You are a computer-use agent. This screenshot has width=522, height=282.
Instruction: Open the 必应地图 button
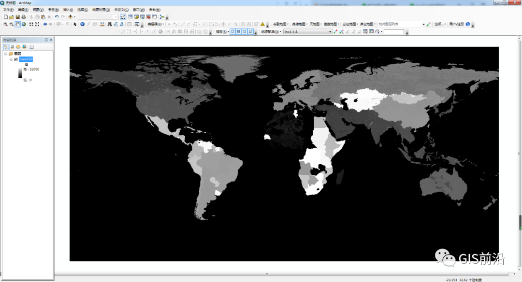click(x=350, y=24)
